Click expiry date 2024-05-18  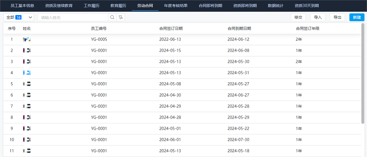238,151
